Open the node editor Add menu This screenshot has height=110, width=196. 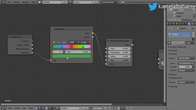click(24, 108)
